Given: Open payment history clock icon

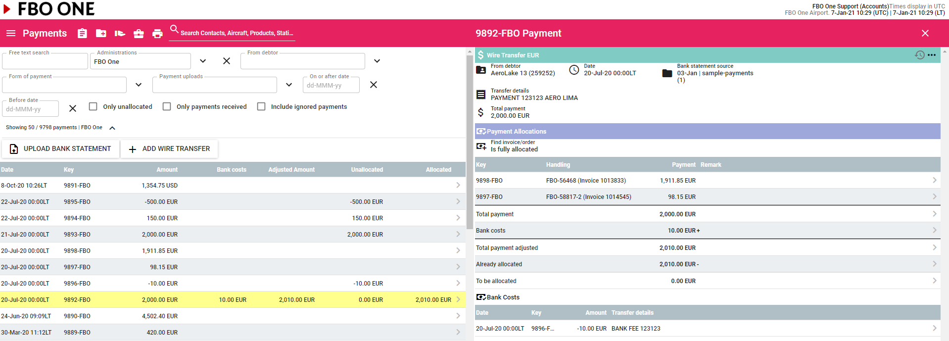Looking at the screenshot, I should [x=920, y=55].
